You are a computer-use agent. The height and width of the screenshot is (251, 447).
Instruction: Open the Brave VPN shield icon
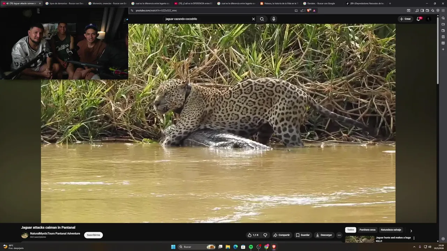click(438, 10)
